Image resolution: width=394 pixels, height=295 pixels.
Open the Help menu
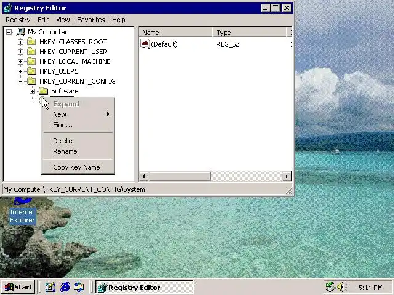(x=119, y=20)
